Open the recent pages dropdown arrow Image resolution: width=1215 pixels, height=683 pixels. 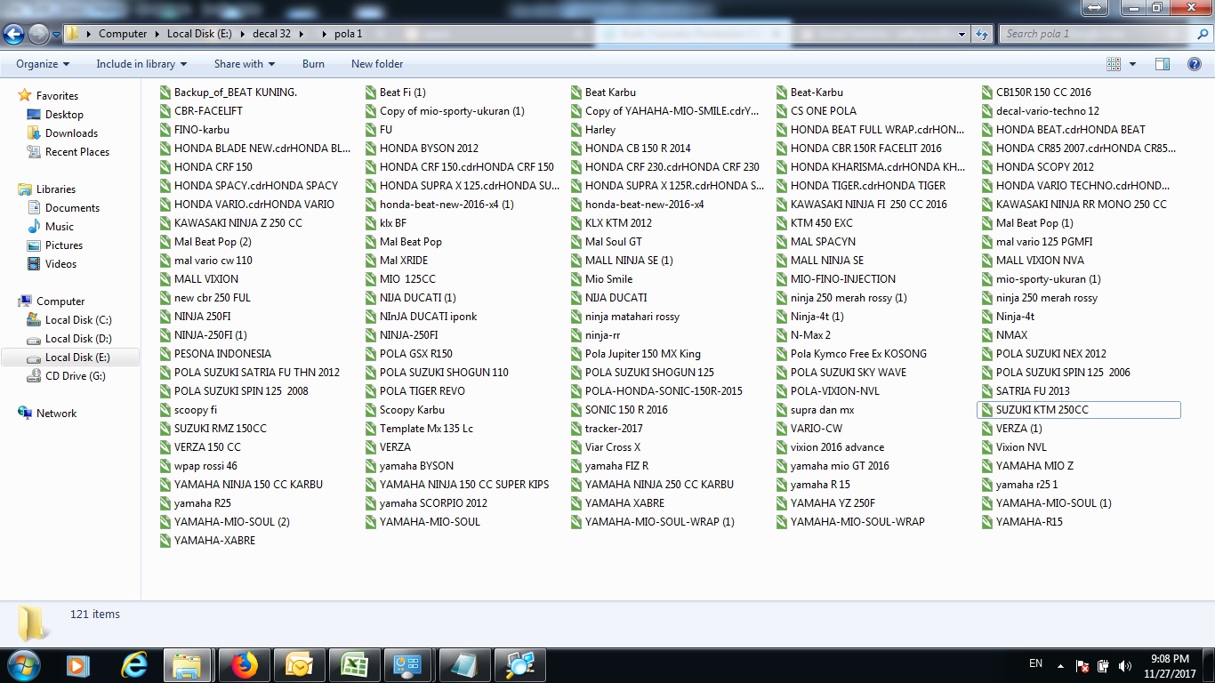click(x=57, y=35)
